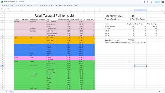Select the Jack-O-Lantern item cell
The height and width of the screenshot is (93, 165).
click(52, 22)
